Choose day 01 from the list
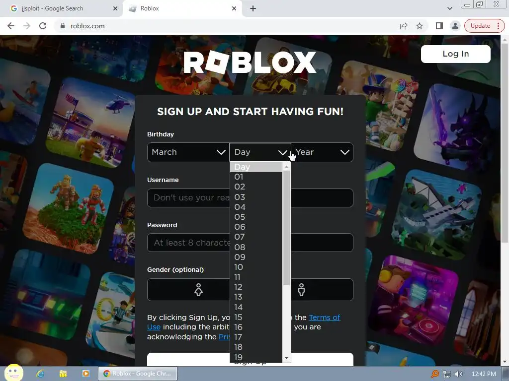Screen dimensions: 509x381 pos(256,177)
